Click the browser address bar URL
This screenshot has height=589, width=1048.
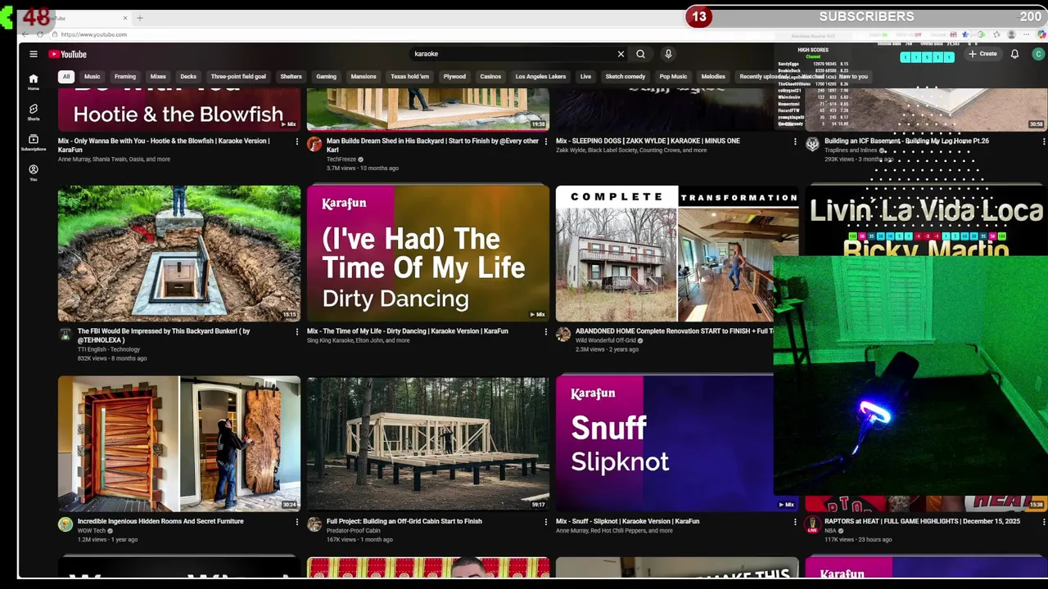pos(94,34)
